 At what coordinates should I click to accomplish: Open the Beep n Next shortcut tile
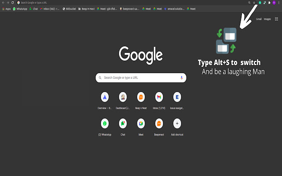point(141,101)
